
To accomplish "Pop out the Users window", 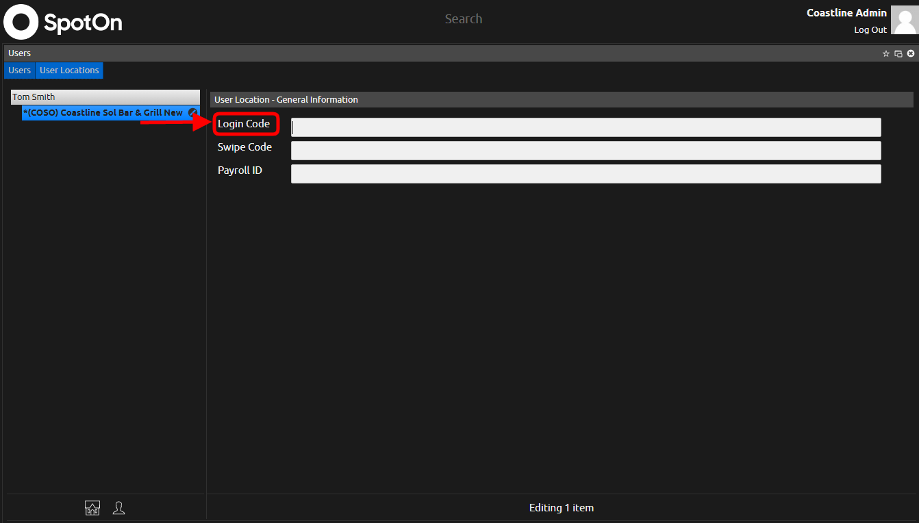I will [898, 53].
